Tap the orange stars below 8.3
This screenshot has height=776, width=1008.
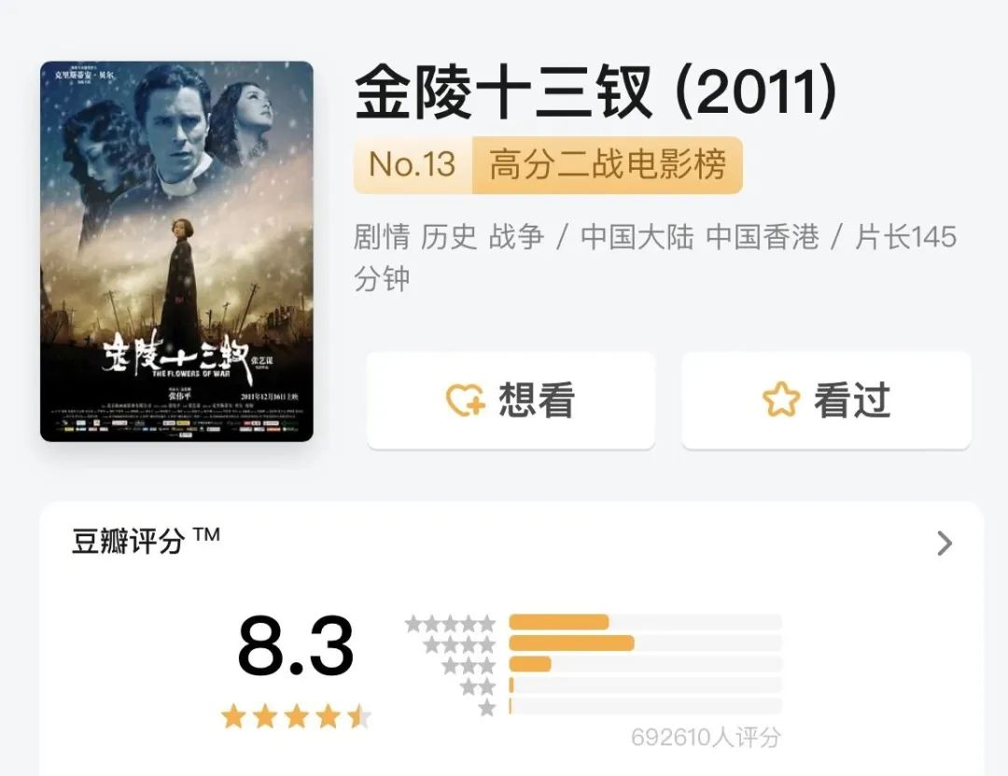click(297, 716)
